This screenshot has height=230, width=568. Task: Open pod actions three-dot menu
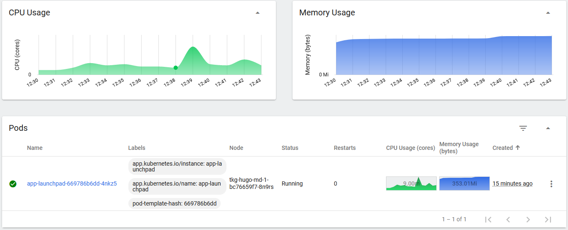pos(551,184)
